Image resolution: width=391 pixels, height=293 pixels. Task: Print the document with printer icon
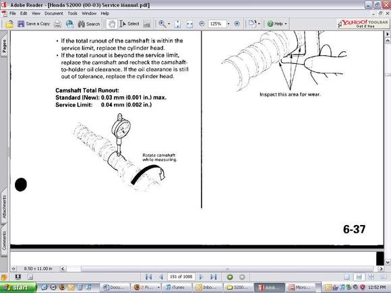coord(57,24)
